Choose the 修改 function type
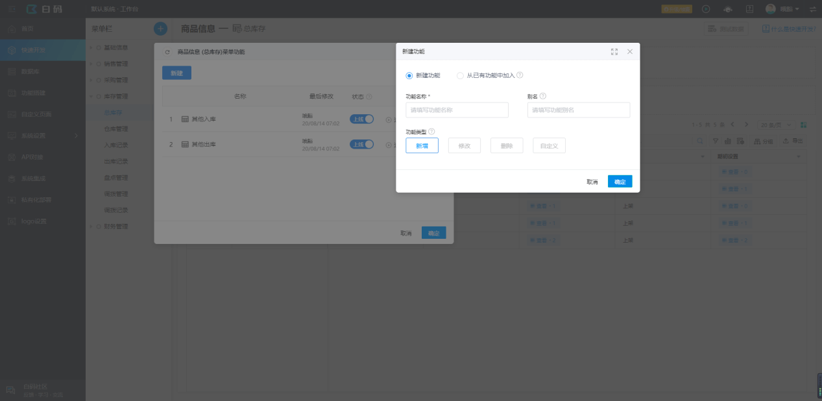The width and height of the screenshot is (822, 401). click(x=465, y=145)
